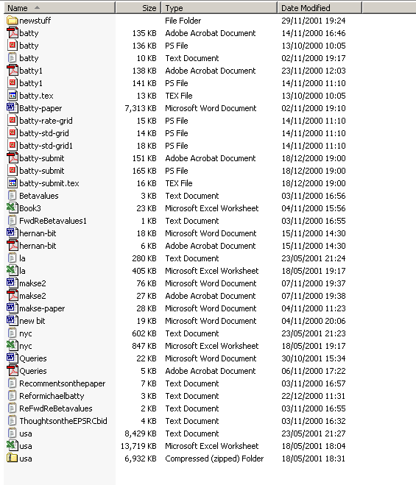Select the nyc Excel worksheet icon
416x485 pixels.
(x=12, y=346)
